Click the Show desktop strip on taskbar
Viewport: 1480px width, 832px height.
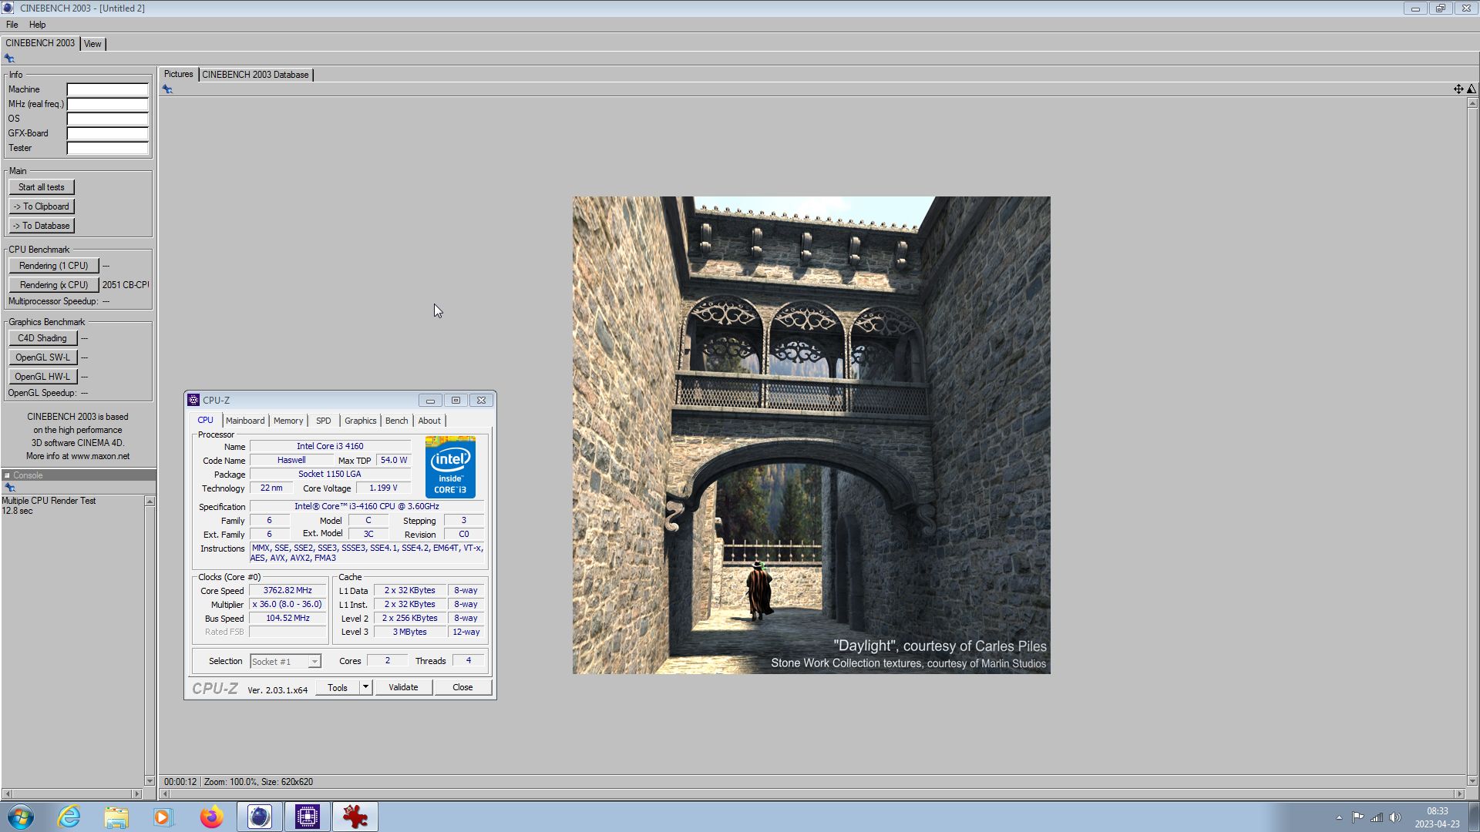click(1474, 817)
